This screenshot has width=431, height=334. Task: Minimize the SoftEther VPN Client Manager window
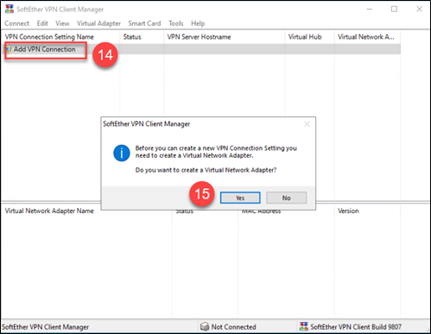pos(370,9)
